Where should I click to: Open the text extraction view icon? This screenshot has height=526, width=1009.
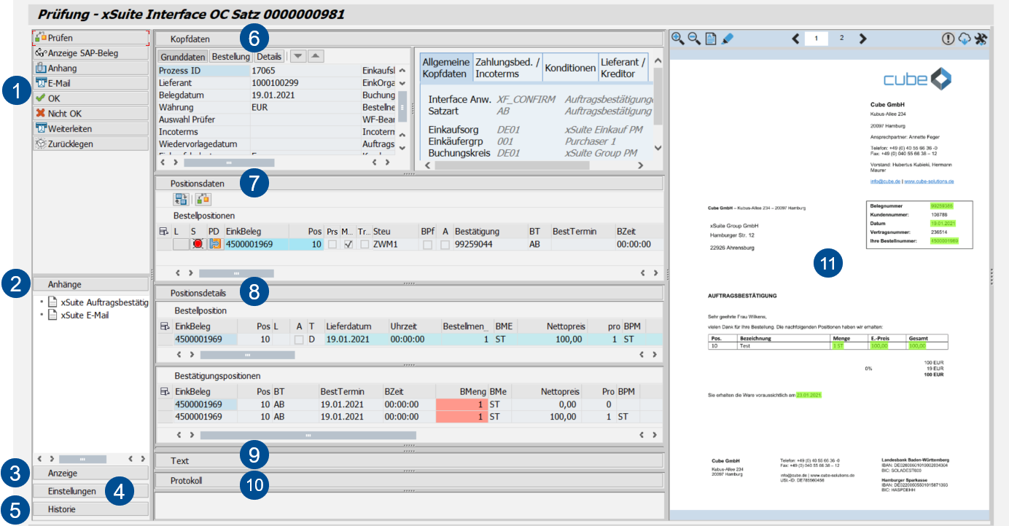[711, 38]
